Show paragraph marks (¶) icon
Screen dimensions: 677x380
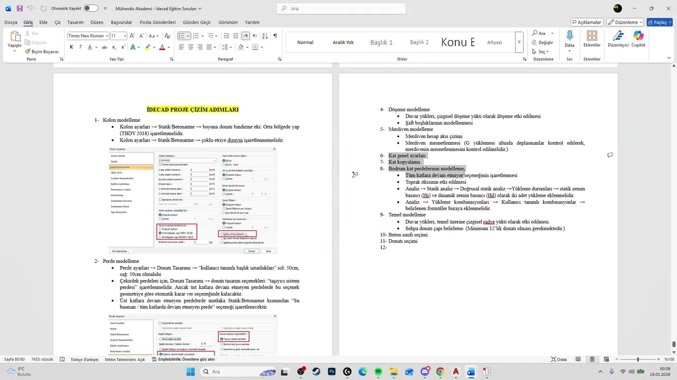pos(275,36)
